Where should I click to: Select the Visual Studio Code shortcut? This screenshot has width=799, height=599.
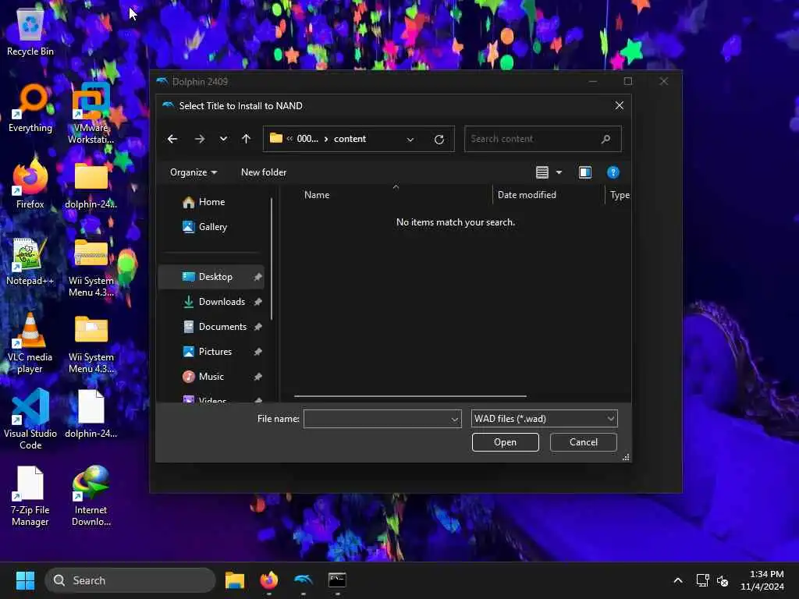coord(30,419)
